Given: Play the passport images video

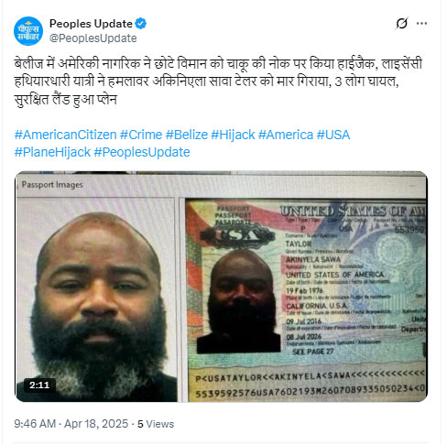Looking at the screenshot, I should coord(221,287).
